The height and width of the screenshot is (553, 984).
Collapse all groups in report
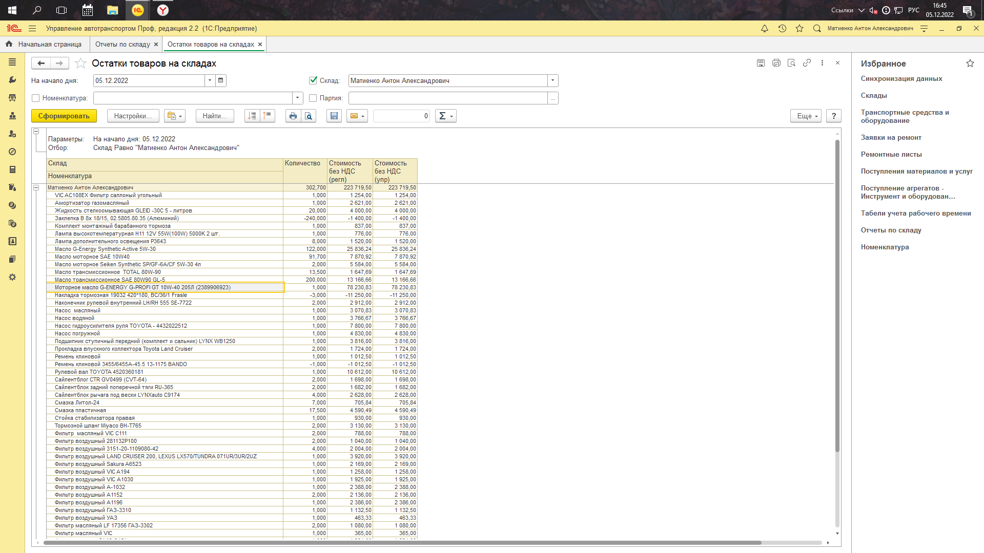pos(268,116)
